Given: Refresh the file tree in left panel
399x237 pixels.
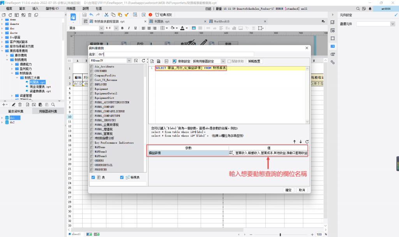Looking at the screenshot, I should [x=10, y=15].
